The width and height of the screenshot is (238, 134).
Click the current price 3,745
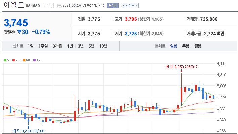coord(16,23)
